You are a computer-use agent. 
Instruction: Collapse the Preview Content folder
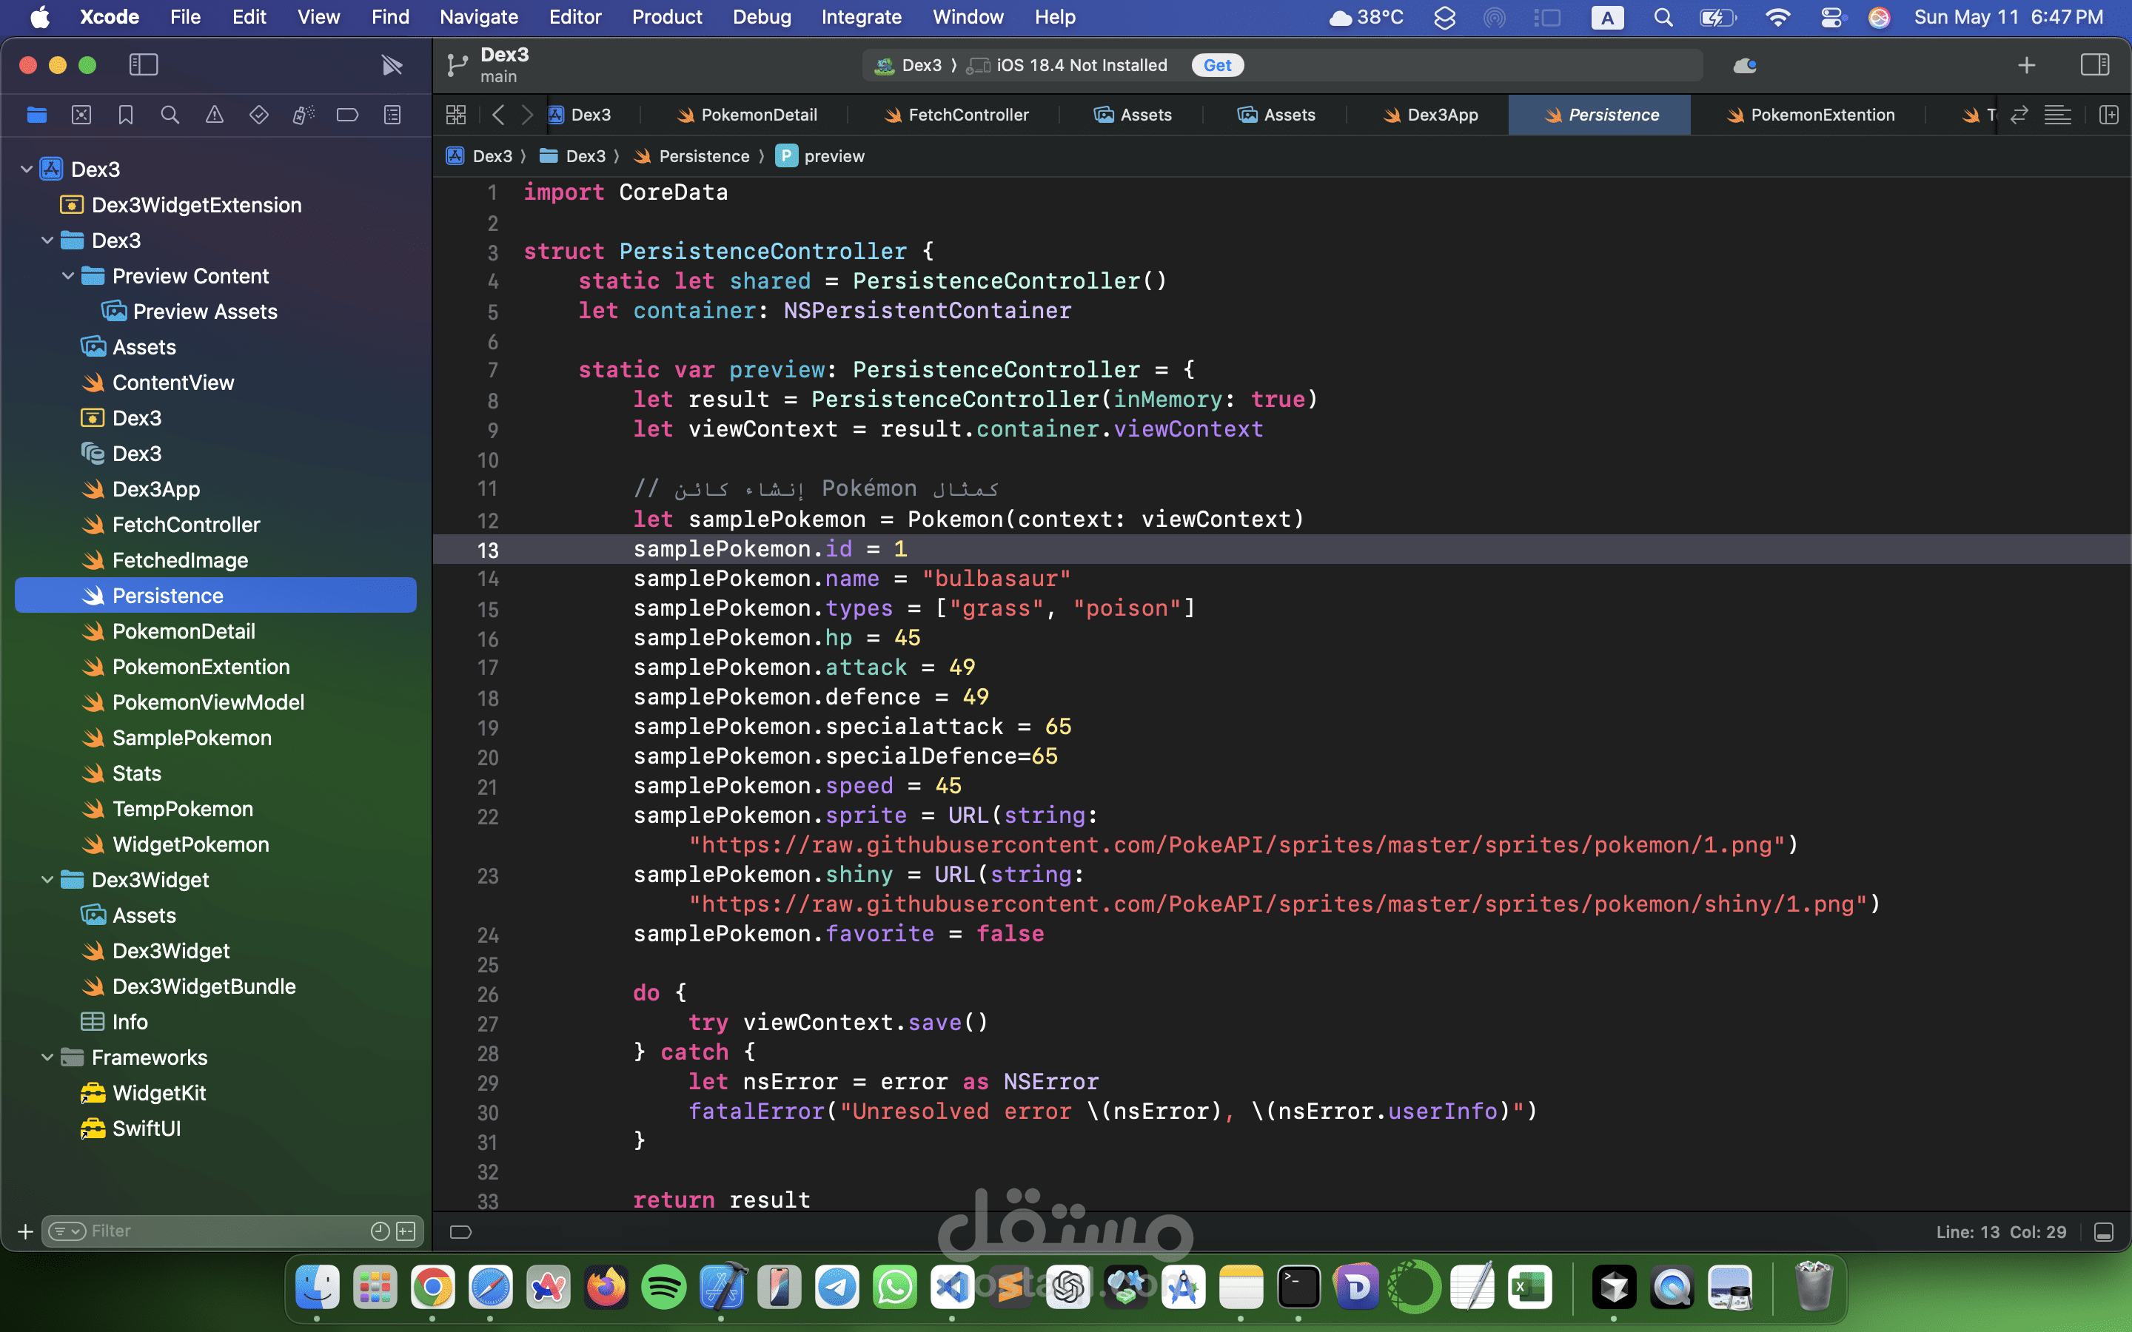pyautogui.click(x=68, y=276)
